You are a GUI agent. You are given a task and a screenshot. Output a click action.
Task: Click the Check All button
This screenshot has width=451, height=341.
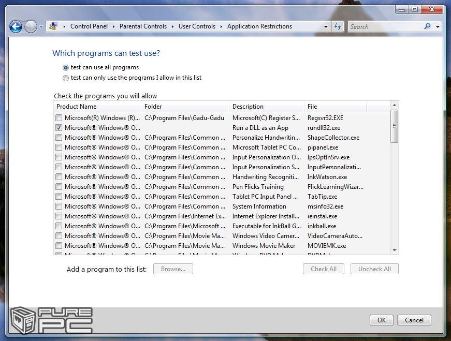pos(324,269)
